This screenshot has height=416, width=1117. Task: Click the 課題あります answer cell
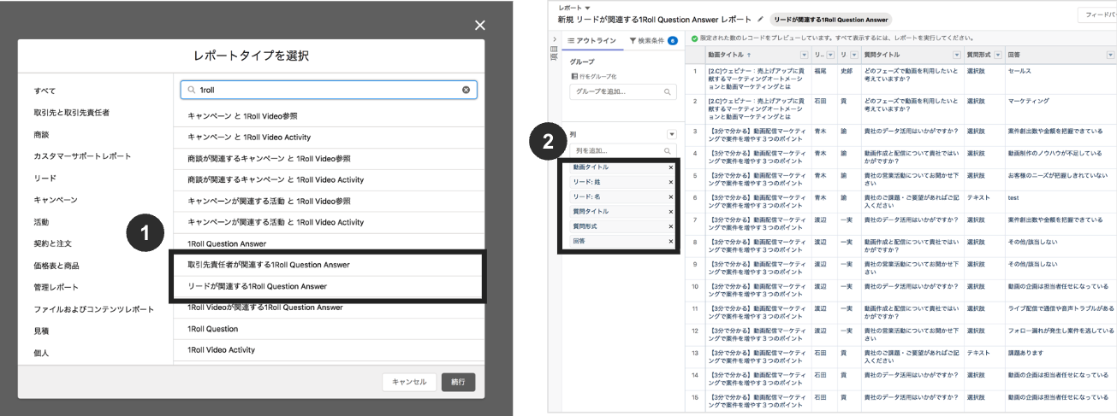(1025, 352)
